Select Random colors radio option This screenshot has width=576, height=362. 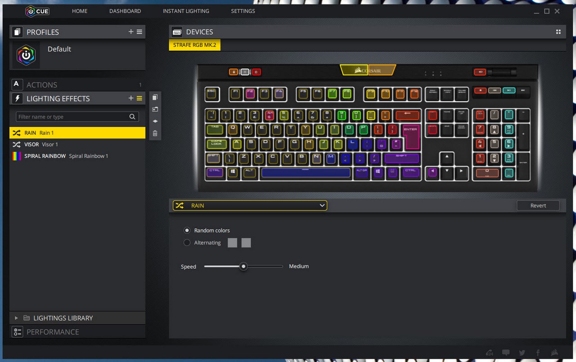(x=187, y=230)
